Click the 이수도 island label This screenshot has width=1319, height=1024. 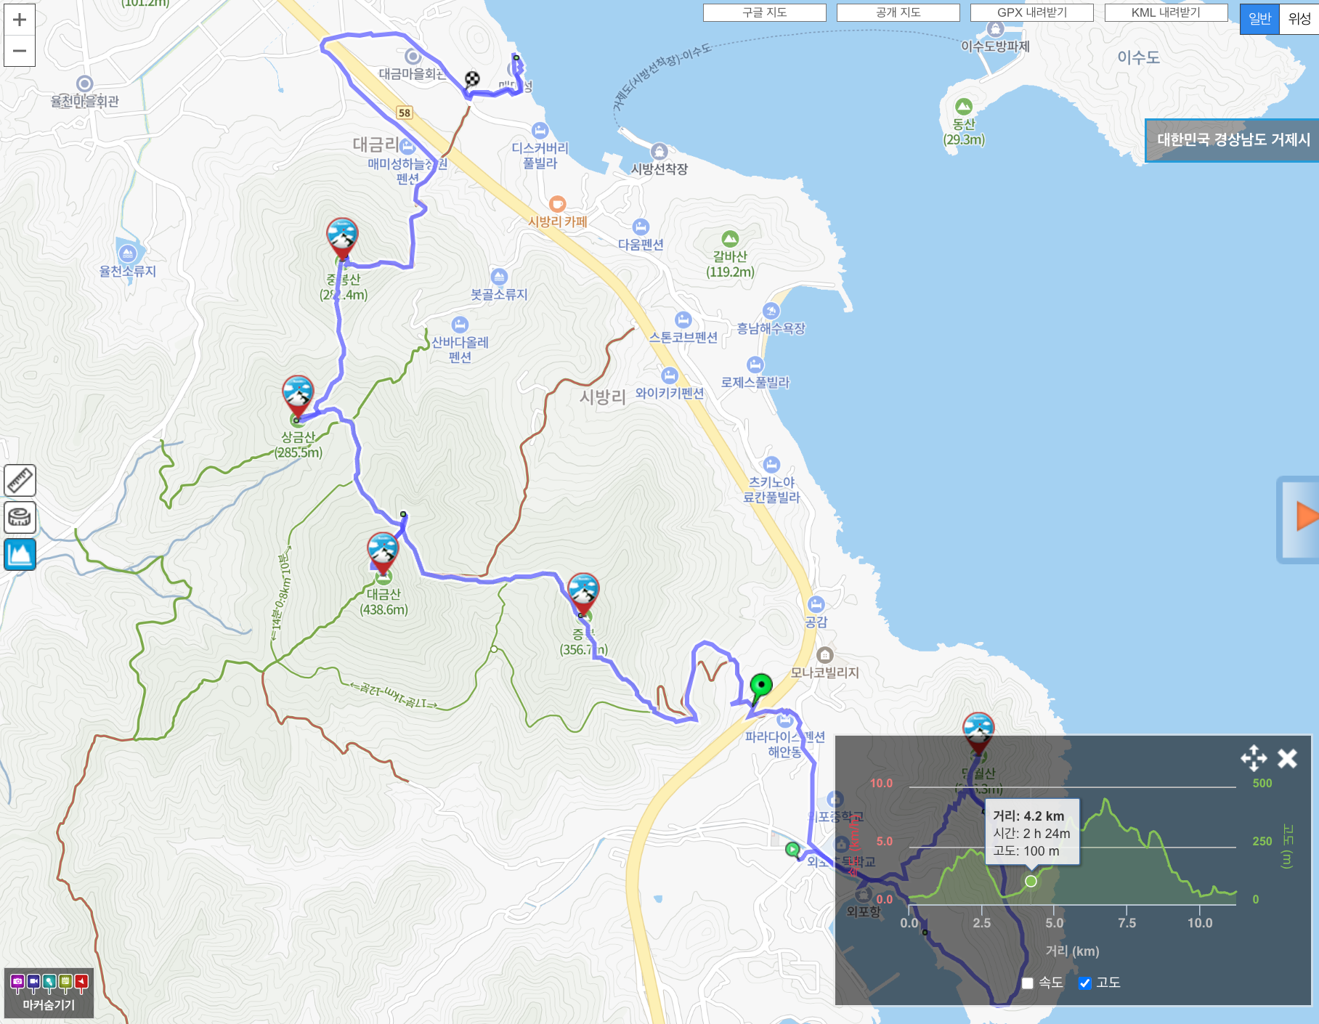coord(1138,57)
